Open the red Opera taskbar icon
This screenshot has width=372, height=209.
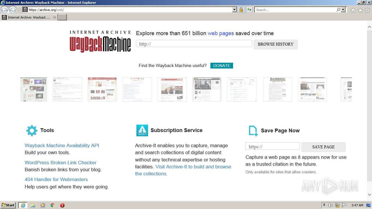(62, 205)
